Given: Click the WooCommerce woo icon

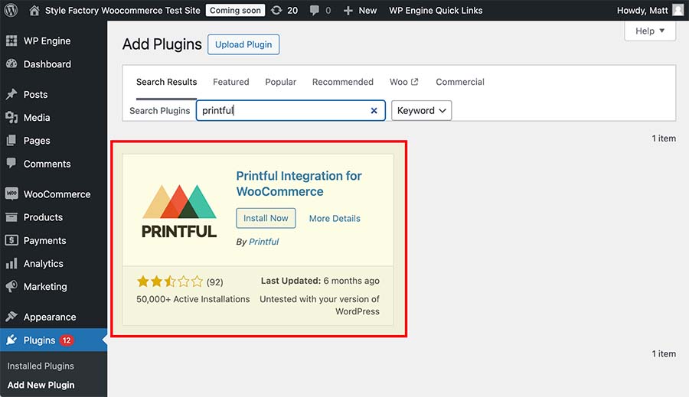Looking at the screenshot, I should [x=11, y=194].
